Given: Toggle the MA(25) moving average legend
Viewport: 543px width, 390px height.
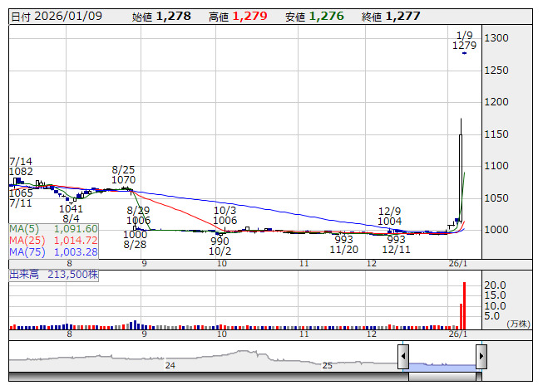Looking at the screenshot, I should point(54,241).
